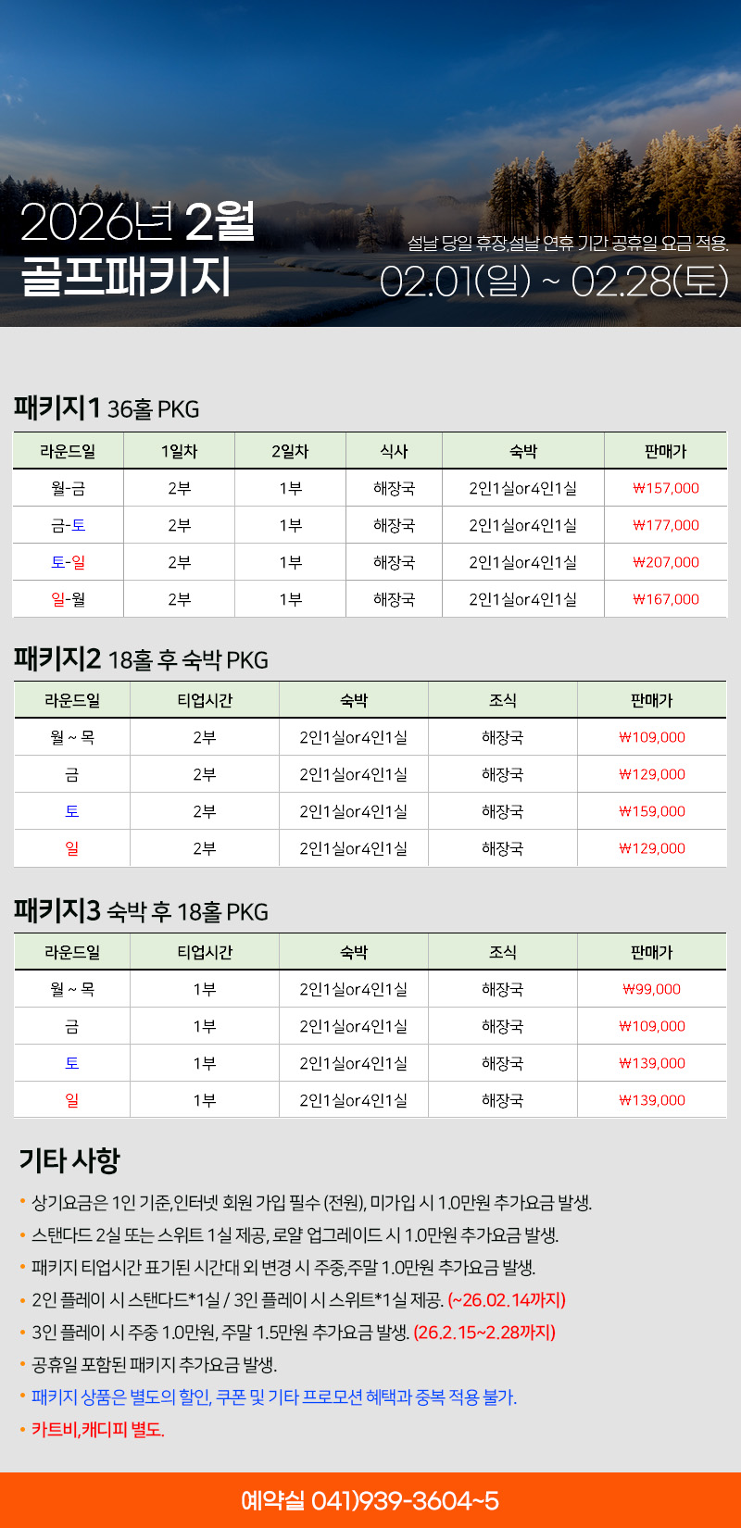The height and width of the screenshot is (1528, 741).
Task: Click the 기타 사항 section heading
Action: pyautogui.click(x=69, y=1160)
